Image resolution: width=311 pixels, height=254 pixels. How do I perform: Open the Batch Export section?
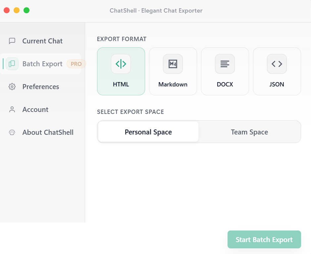[42, 64]
